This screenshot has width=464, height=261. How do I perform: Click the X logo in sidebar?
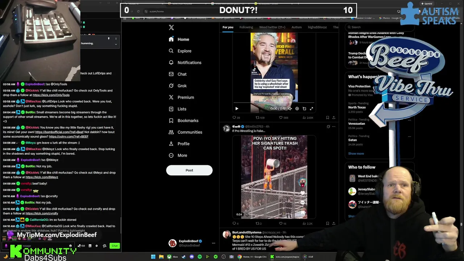coord(171,28)
